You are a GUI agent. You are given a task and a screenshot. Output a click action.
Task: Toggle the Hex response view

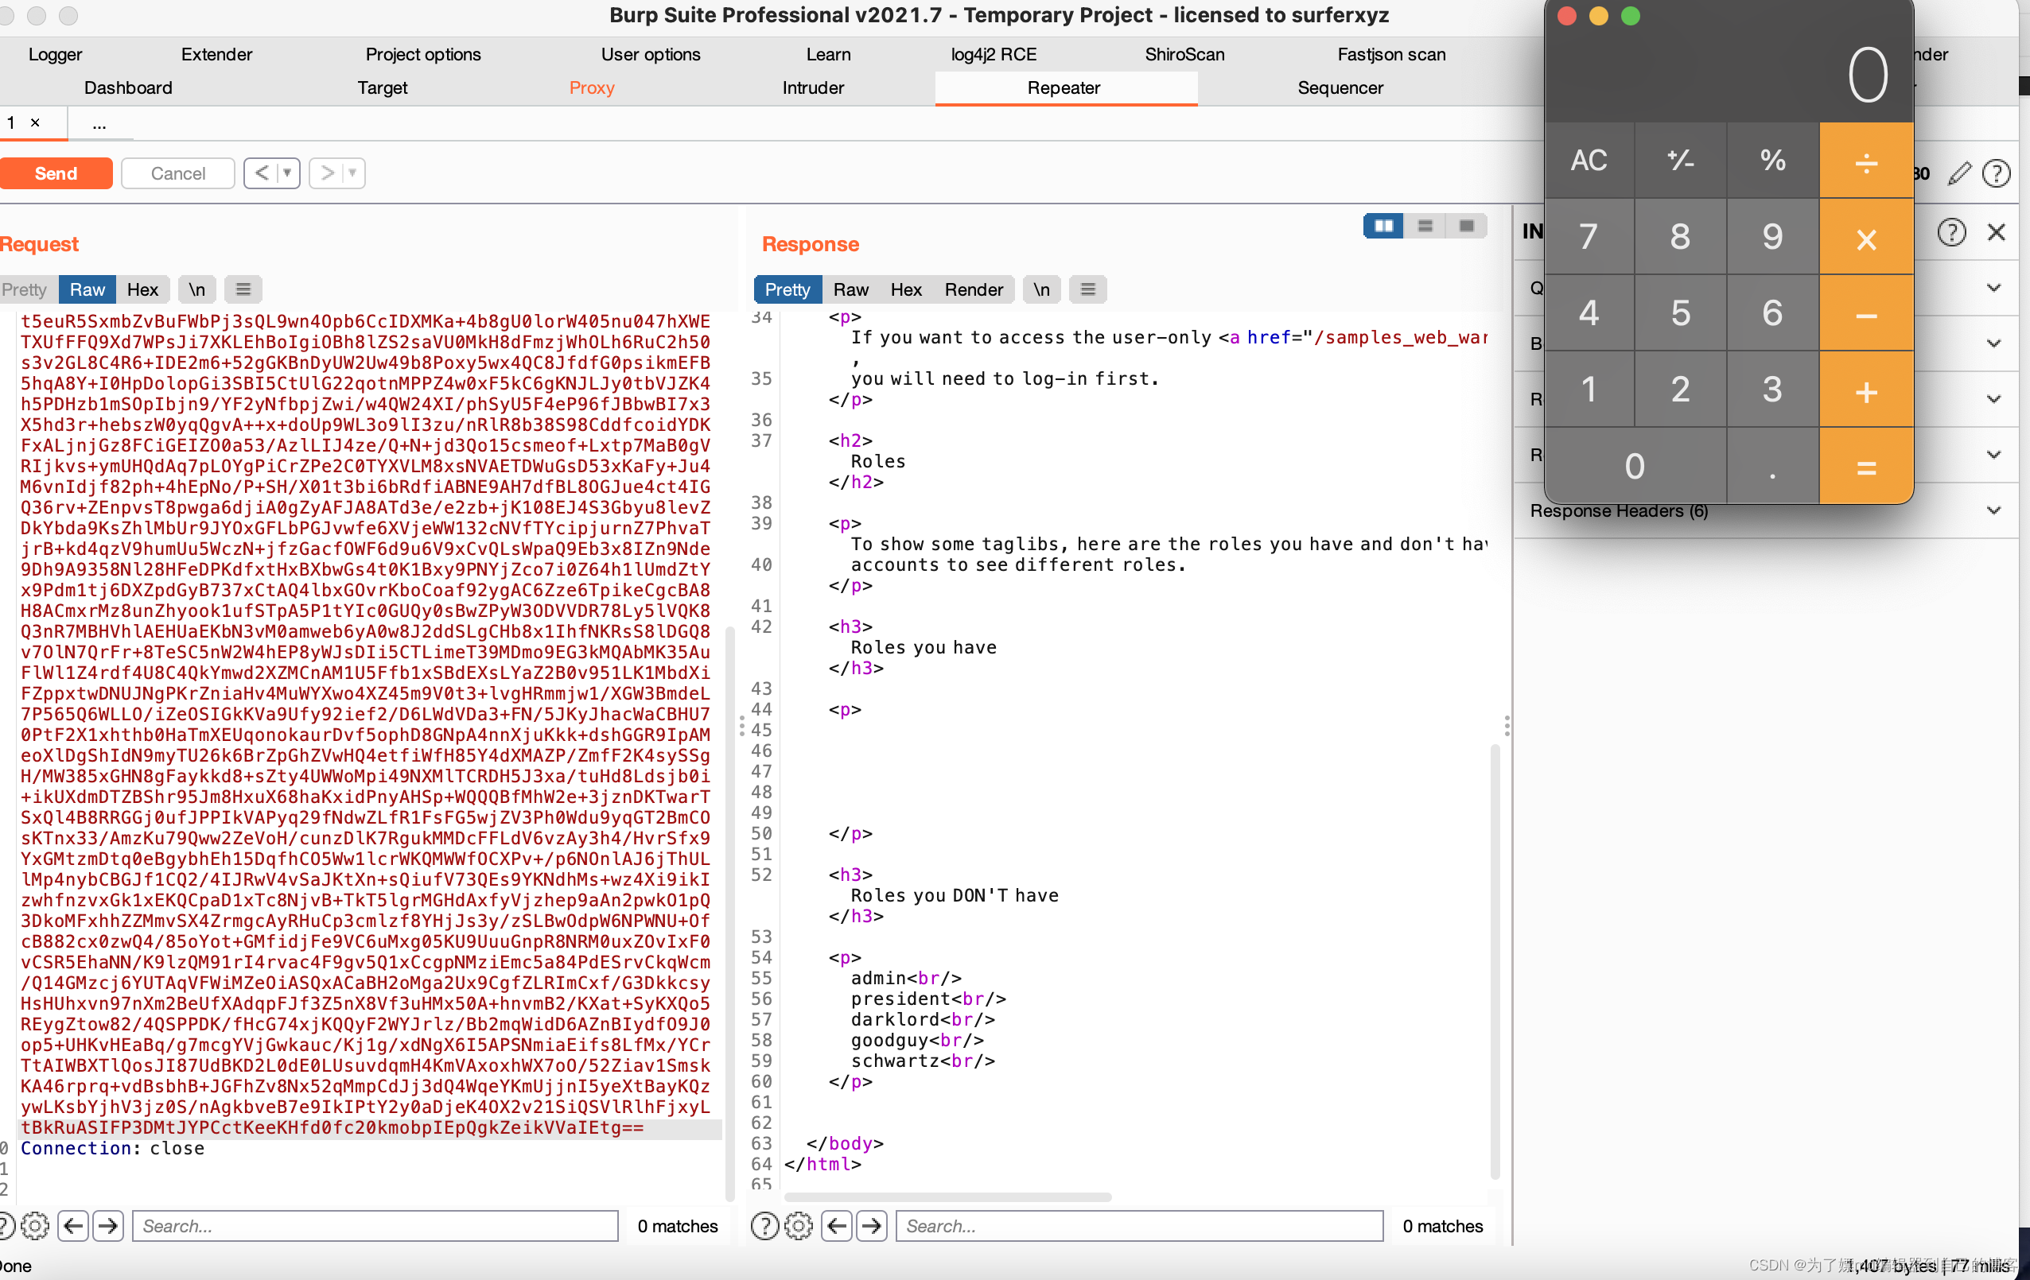point(906,289)
